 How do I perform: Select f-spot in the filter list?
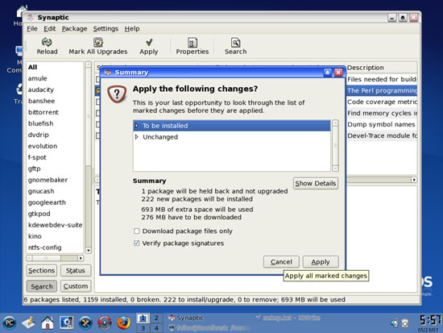click(55, 157)
